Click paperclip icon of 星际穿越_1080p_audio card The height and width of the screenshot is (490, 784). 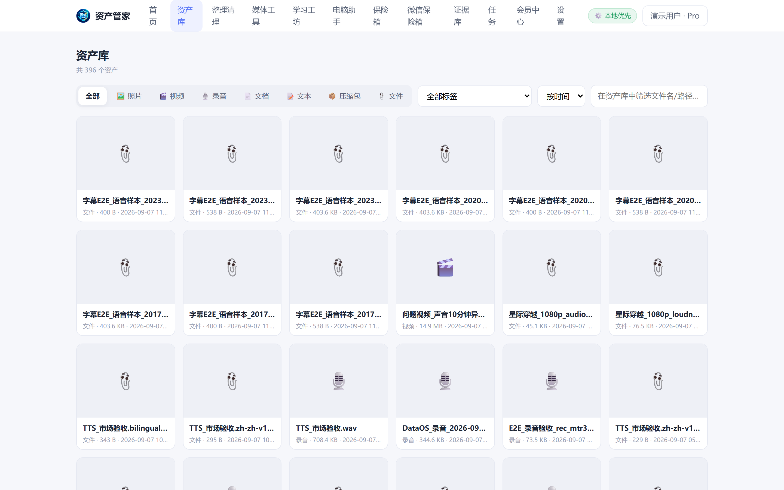tap(552, 267)
